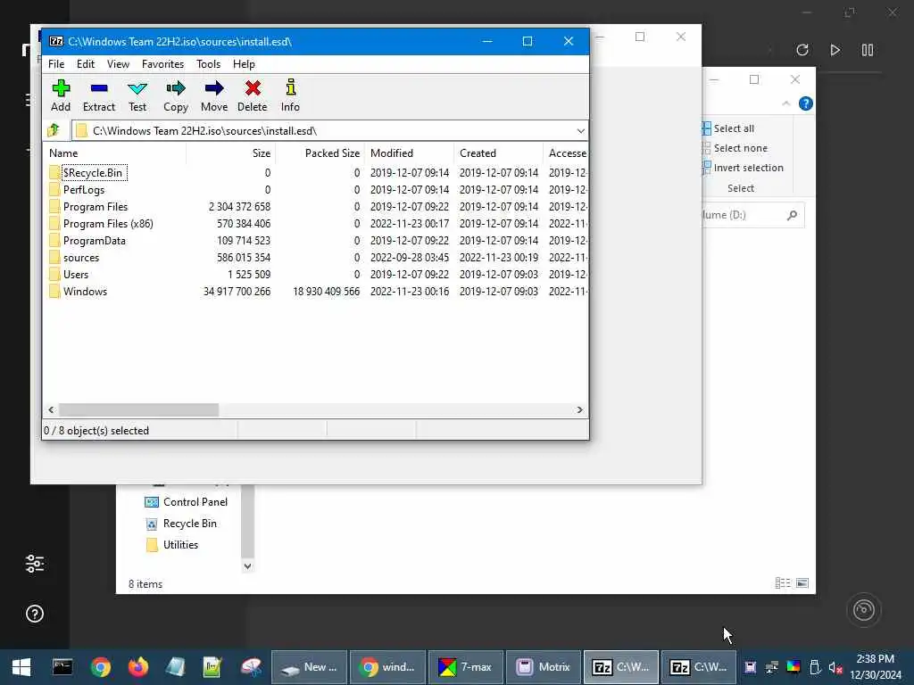Expand the address path dropdown

click(580, 130)
